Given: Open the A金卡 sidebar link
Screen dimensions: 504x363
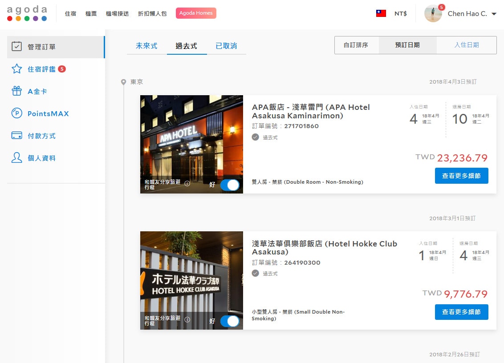Looking at the screenshot, I should [x=37, y=92].
